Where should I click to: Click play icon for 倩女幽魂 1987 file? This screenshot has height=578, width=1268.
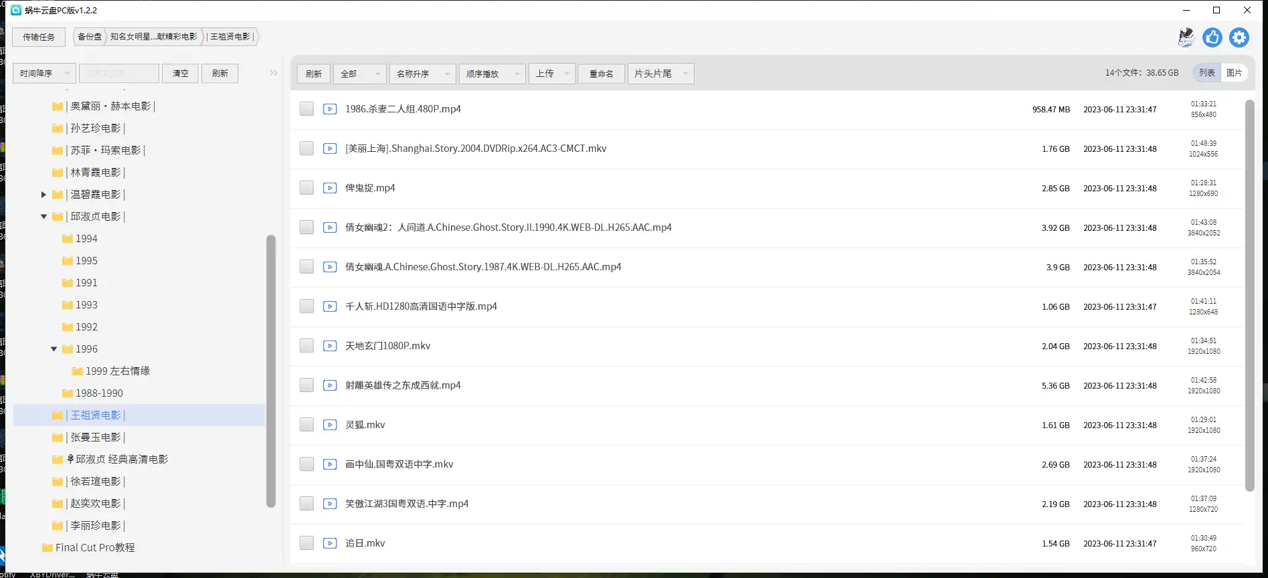pyautogui.click(x=330, y=267)
